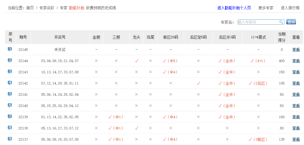The image size is (304, 145).
Task: Click the row 8 number badge icon
Action: tap(10, 128)
